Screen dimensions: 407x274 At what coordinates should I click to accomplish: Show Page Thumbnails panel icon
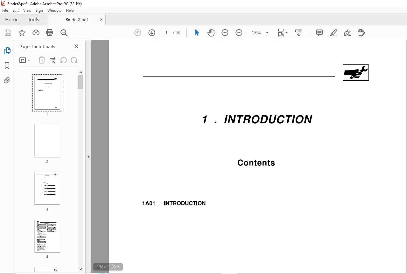point(7,51)
